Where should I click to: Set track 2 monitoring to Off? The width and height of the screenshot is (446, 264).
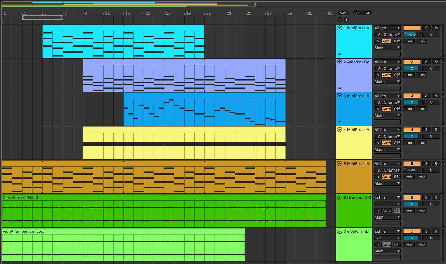397,75
